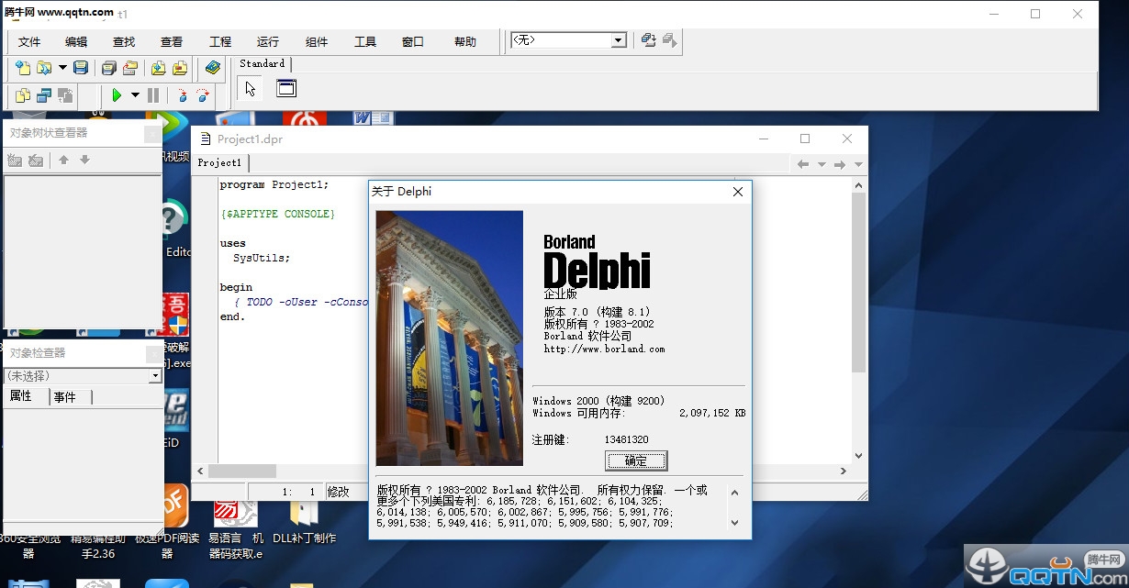Open the 组件 menu
The height and width of the screenshot is (588, 1129).
click(317, 41)
